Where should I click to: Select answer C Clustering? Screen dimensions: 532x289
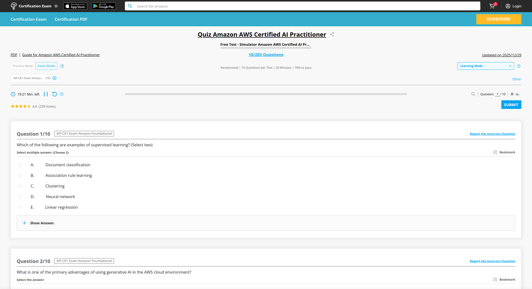(20, 186)
